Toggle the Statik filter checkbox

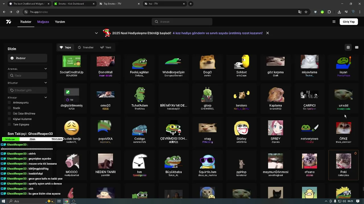click(9, 108)
